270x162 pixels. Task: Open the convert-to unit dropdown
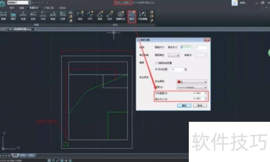pyautogui.click(x=201, y=55)
